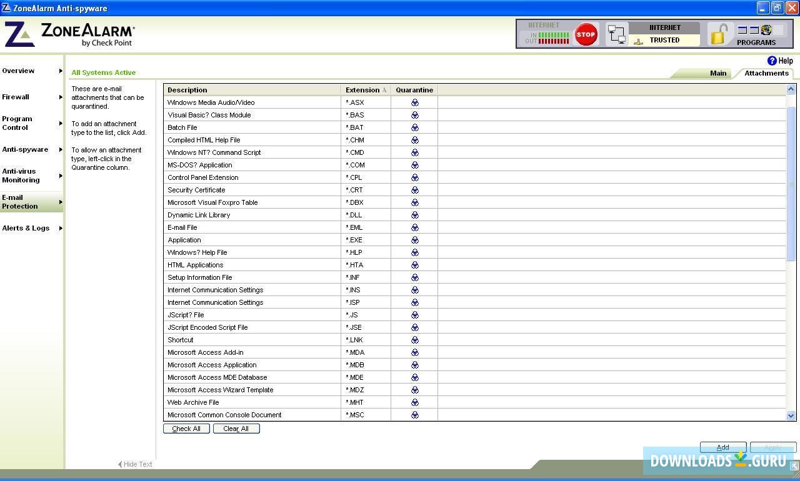Click the Trusted zone network icon

coord(638,41)
